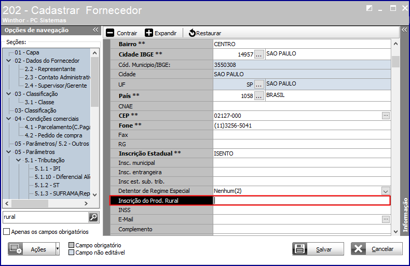The height and width of the screenshot is (266, 410).
Task: Collapse the 05 - Parâmetros tree node
Action: coord(9,152)
